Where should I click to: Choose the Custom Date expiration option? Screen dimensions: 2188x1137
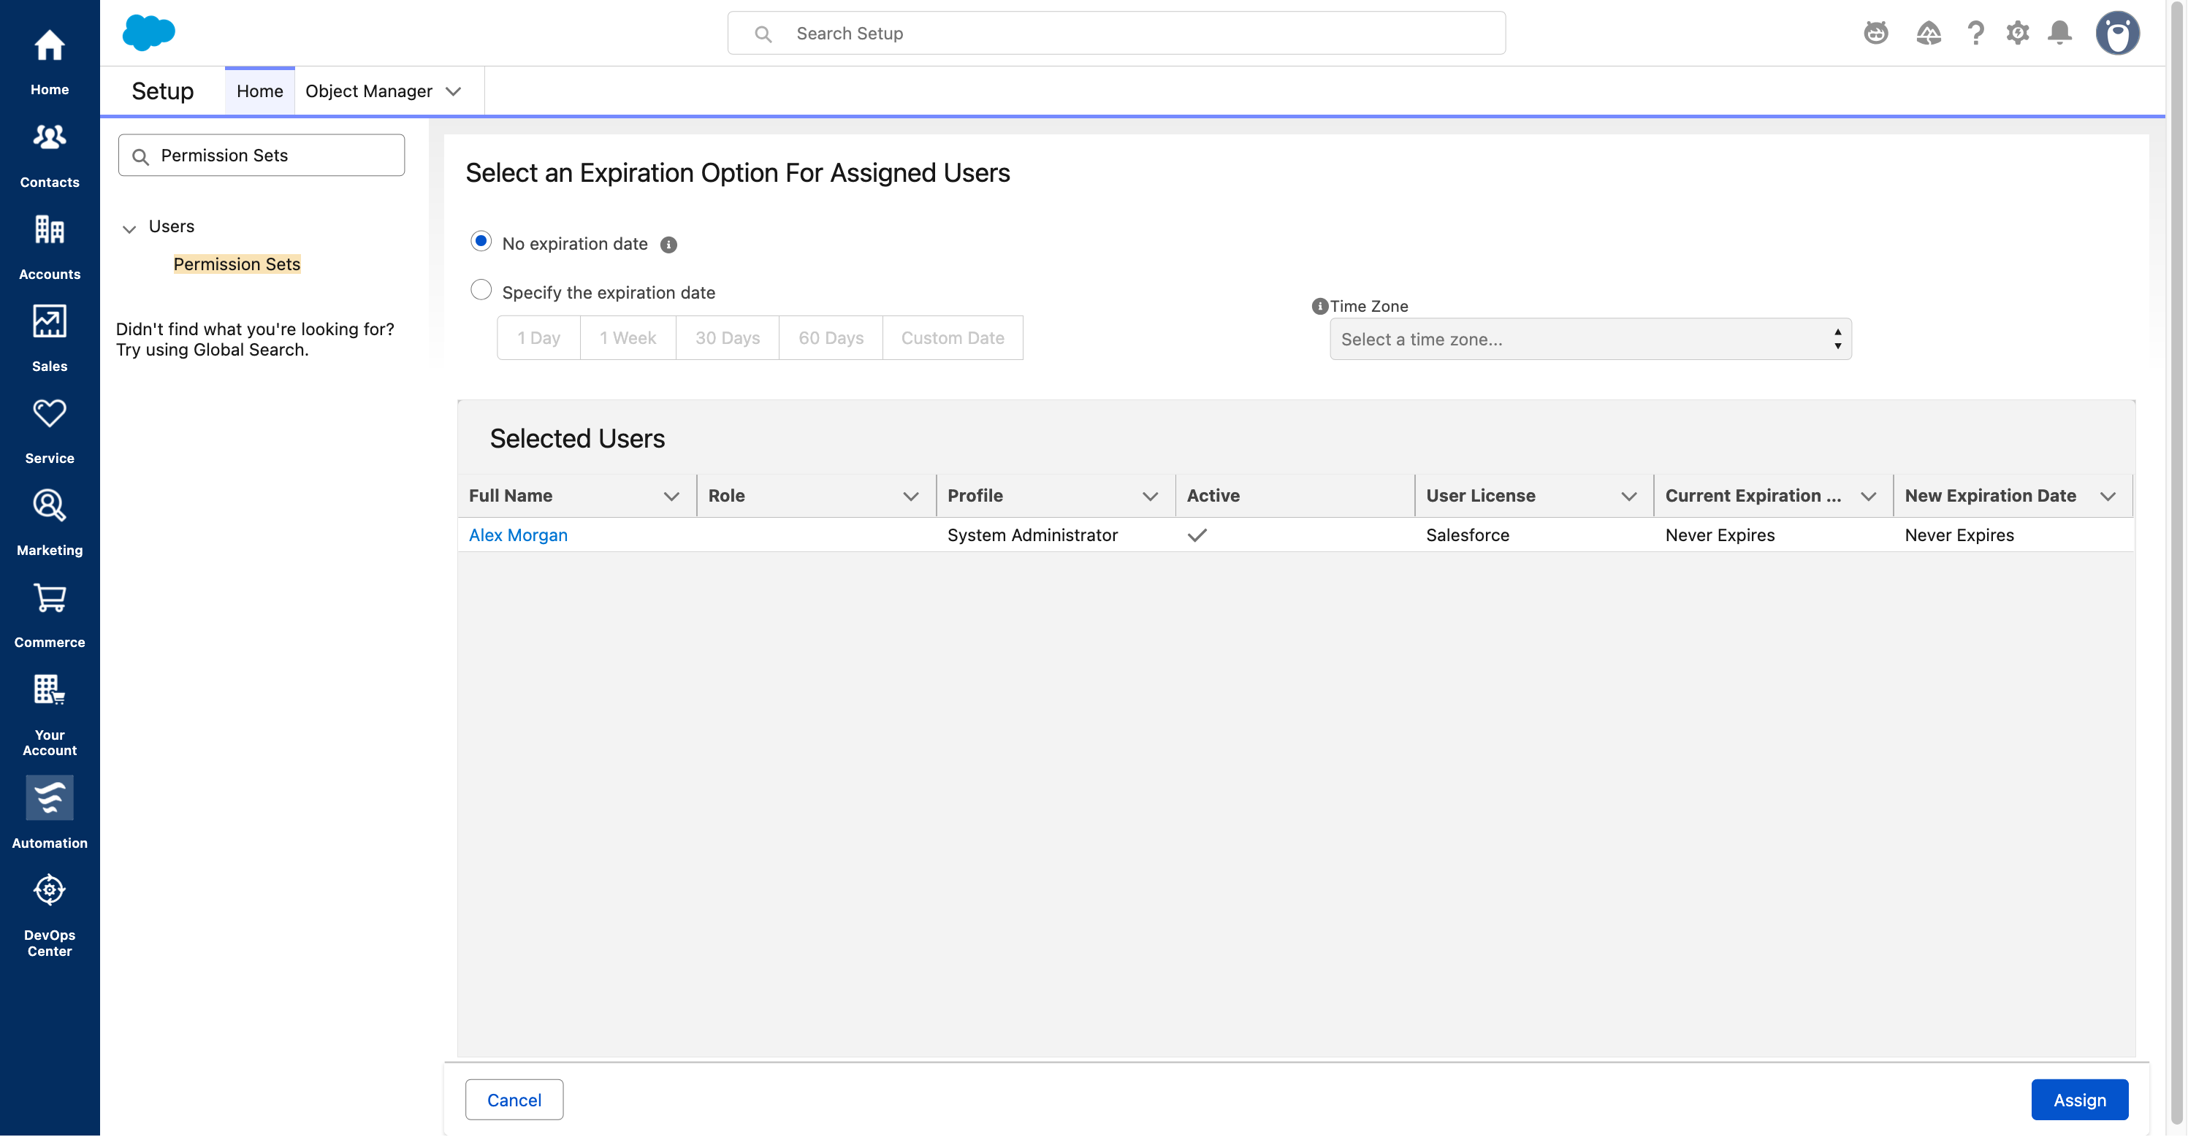952,338
